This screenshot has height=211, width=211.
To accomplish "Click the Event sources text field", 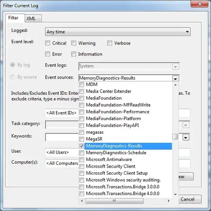I will (x=125, y=78).
